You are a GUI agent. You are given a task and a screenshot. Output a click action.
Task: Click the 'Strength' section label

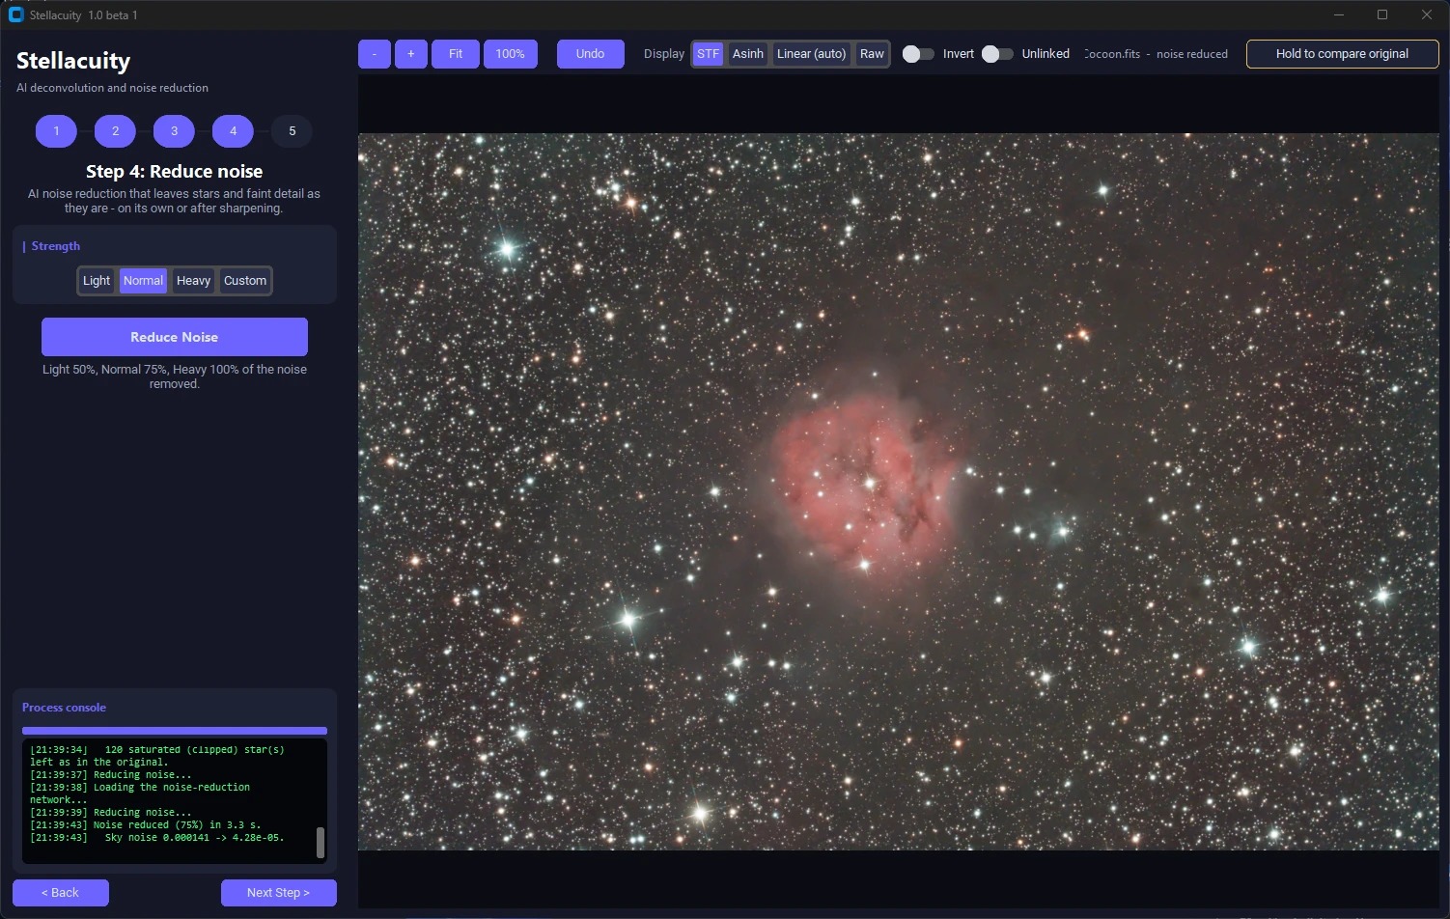tap(56, 246)
